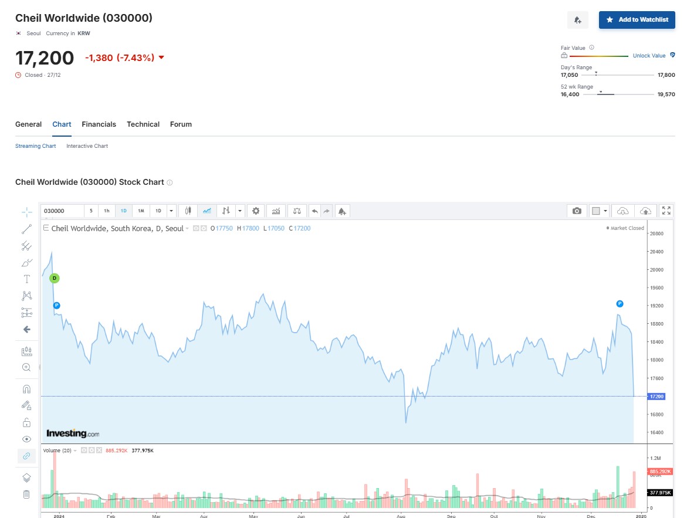Click blue P marker near December
The image size is (687, 518).
pyautogui.click(x=620, y=304)
